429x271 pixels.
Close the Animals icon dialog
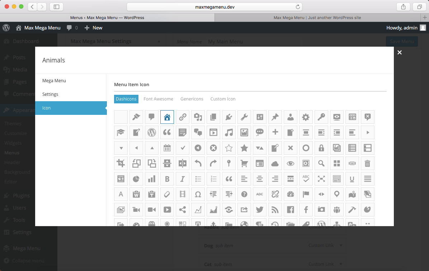click(x=400, y=52)
